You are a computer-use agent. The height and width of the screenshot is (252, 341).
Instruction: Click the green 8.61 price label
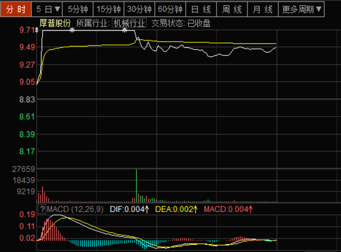[x=27, y=117]
